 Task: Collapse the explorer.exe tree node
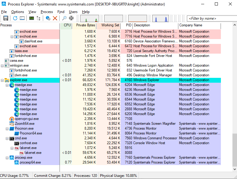tap(2, 80)
